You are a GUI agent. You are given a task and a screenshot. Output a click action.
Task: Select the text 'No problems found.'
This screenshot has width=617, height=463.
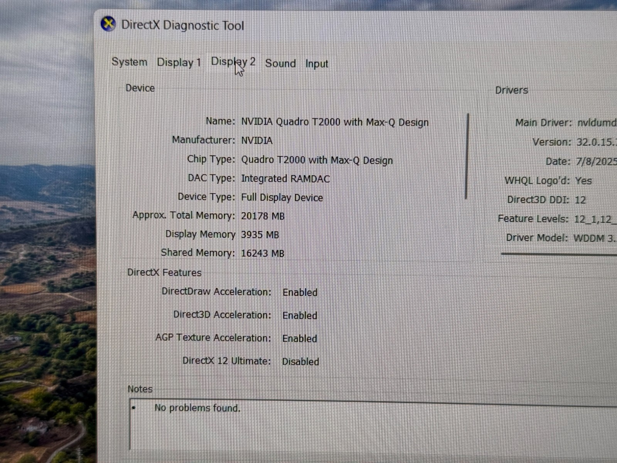tap(197, 408)
